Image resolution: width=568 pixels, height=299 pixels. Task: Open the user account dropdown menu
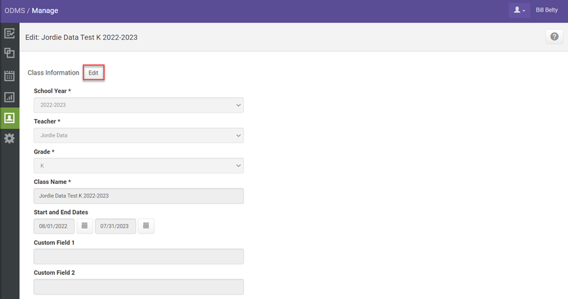coord(520,10)
